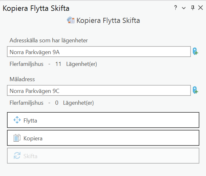The height and width of the screenshot is (176, 206).
Task: Click the four-arrow move icon on Flytta
Action: tap(17, 120)
